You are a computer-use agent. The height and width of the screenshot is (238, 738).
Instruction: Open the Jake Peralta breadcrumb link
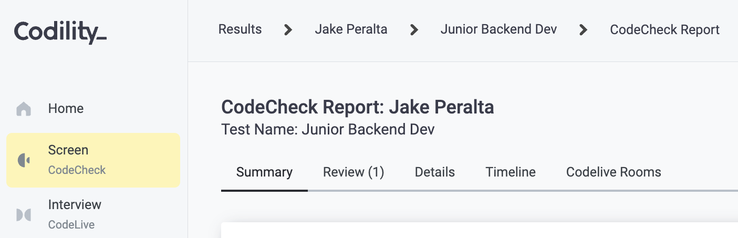[351, 29]
